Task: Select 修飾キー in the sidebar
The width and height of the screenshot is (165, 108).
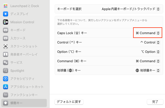Action: pyautogui.click(x=24, y=103)
